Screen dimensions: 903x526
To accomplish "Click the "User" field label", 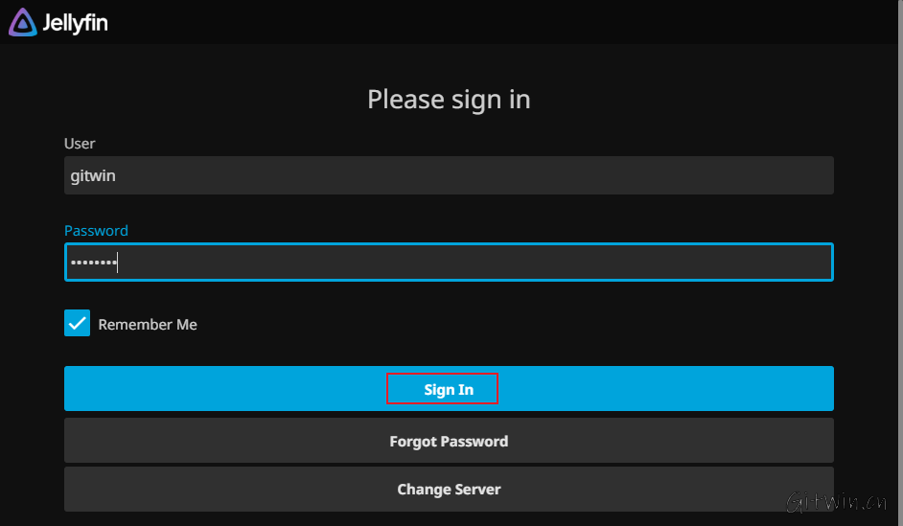I will coord(80,144).
